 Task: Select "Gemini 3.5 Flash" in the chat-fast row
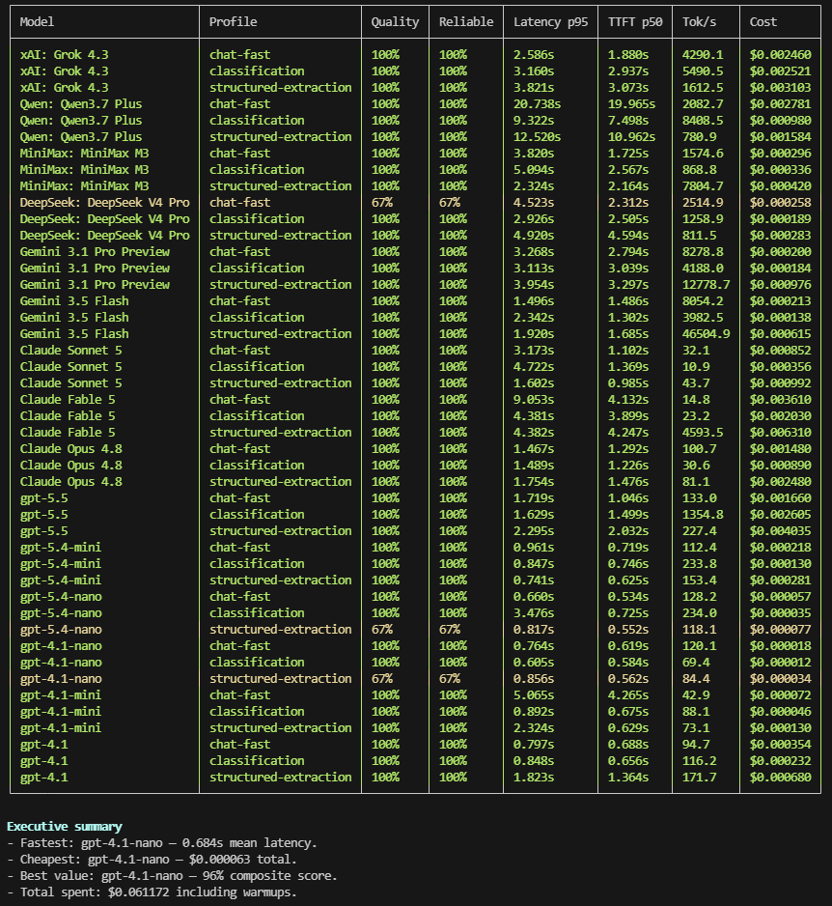click(x=74, y=301)
